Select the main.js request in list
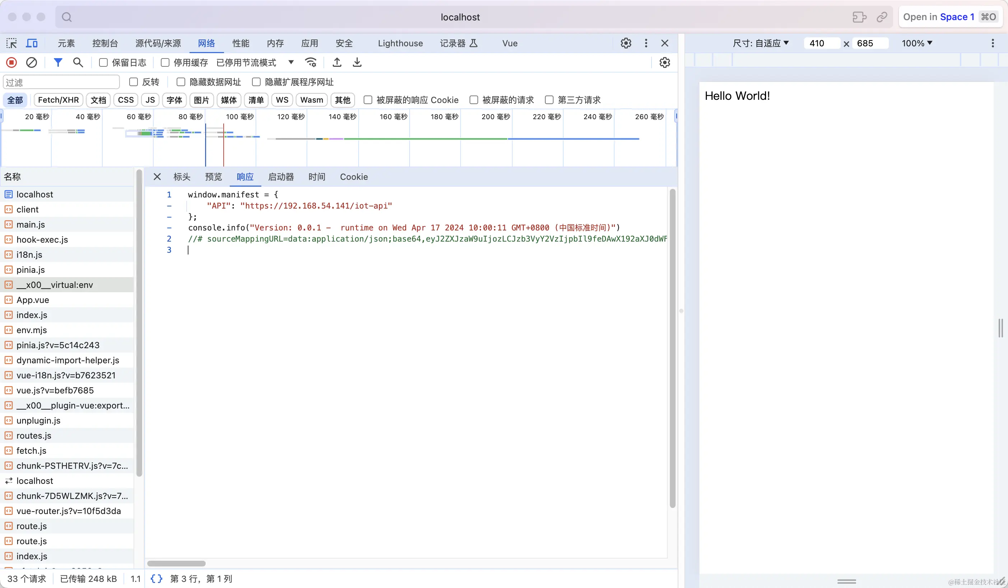 point(31,224)
